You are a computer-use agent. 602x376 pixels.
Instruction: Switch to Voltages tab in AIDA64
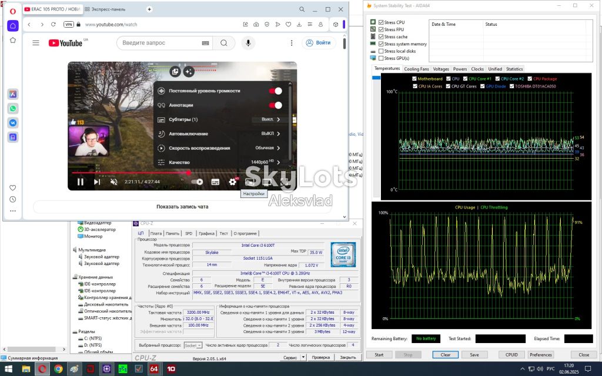(x=441, y=69)
